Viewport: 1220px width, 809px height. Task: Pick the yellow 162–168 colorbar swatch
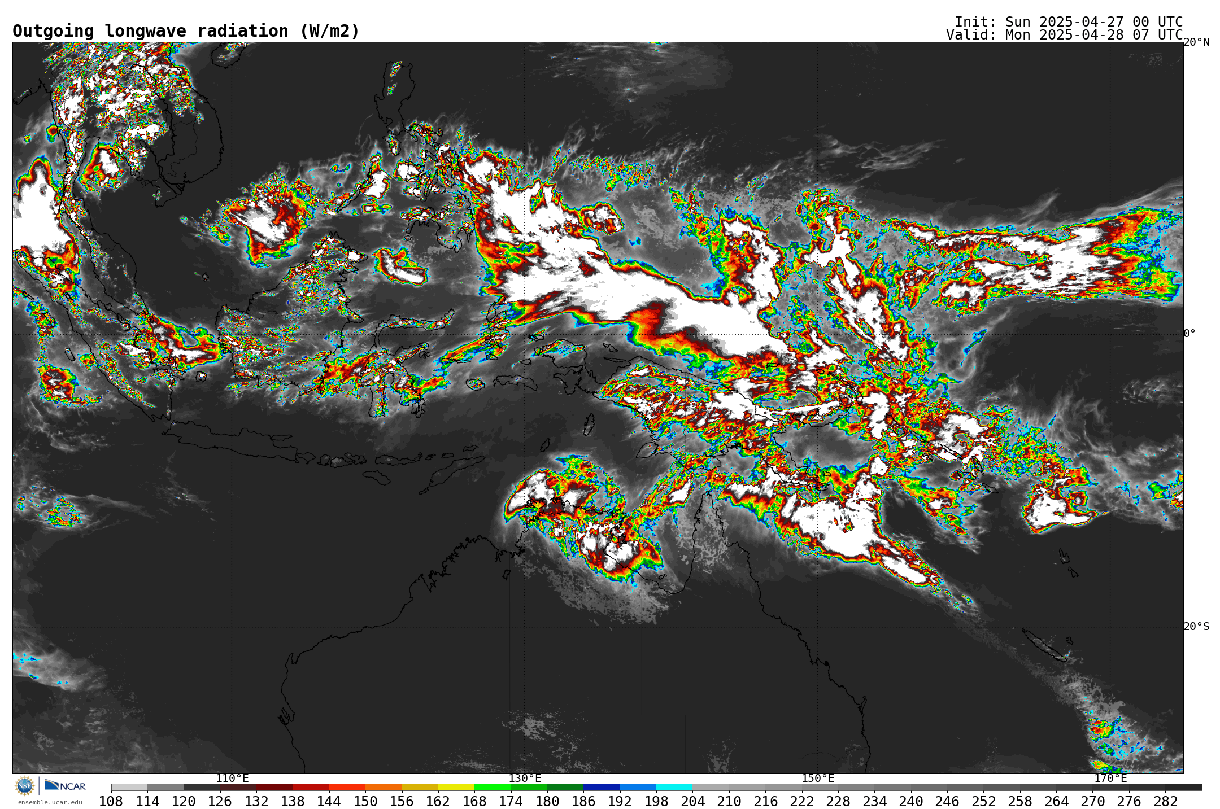click(456, 787)
